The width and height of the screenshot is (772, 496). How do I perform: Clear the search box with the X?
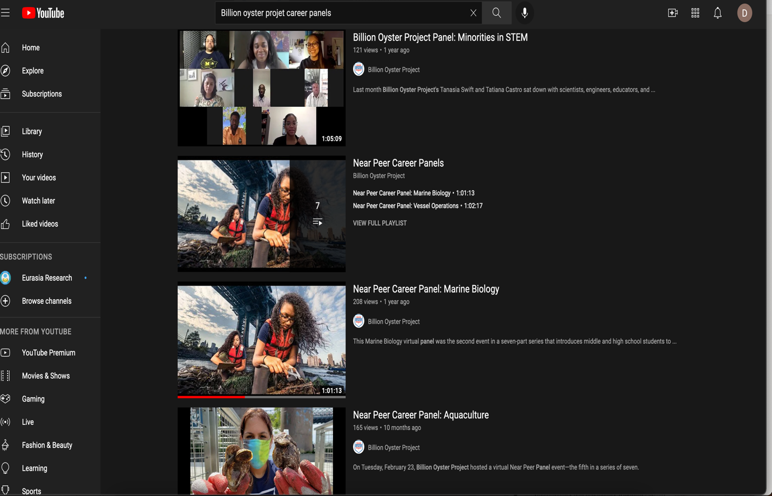coord(473,13)
